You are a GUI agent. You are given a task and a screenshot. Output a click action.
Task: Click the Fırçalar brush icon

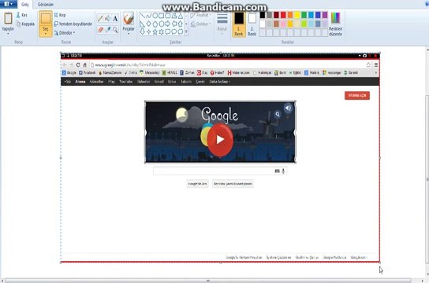129,19
